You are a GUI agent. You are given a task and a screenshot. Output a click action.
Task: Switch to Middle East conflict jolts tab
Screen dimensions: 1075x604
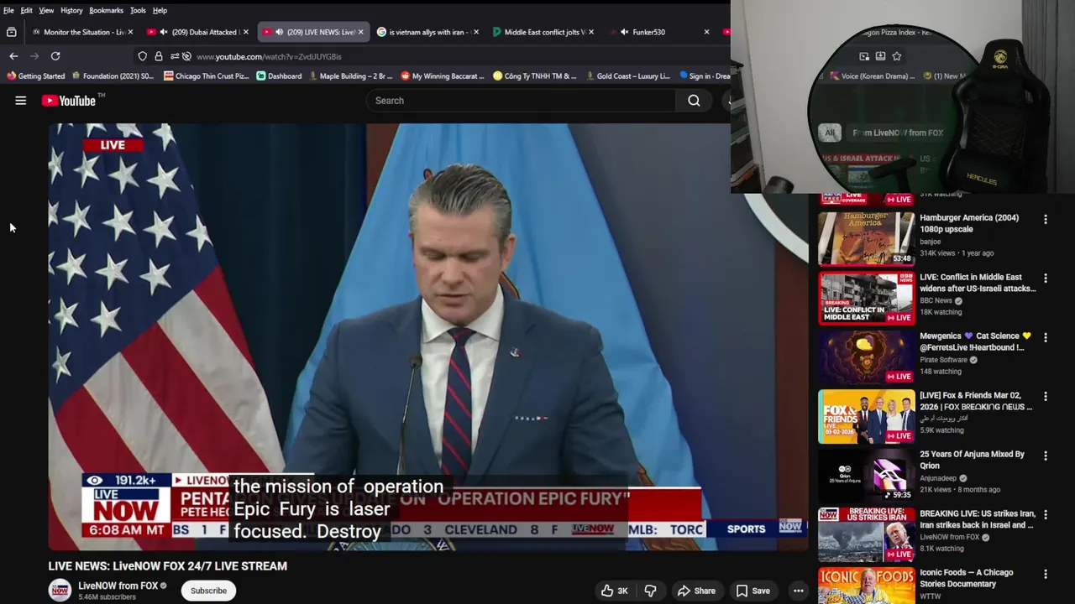(x=543, y=32)
